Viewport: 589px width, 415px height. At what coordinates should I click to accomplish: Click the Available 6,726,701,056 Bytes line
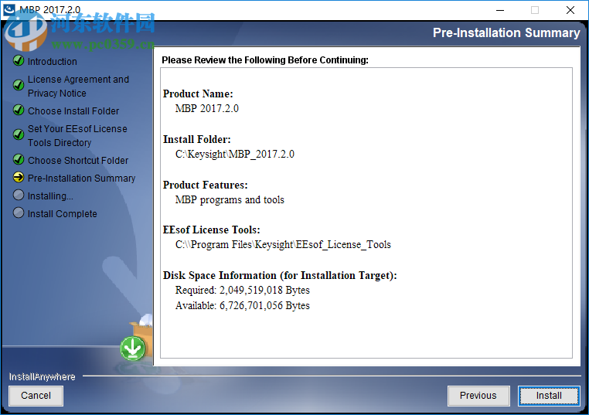point(242,305)
